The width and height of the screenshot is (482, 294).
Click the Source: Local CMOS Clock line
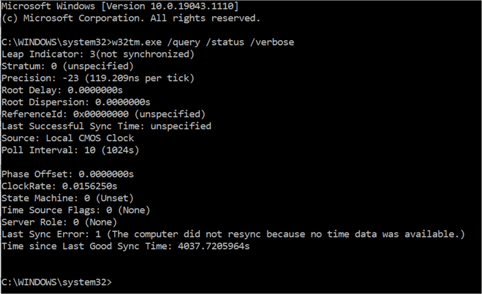(67, 138)
